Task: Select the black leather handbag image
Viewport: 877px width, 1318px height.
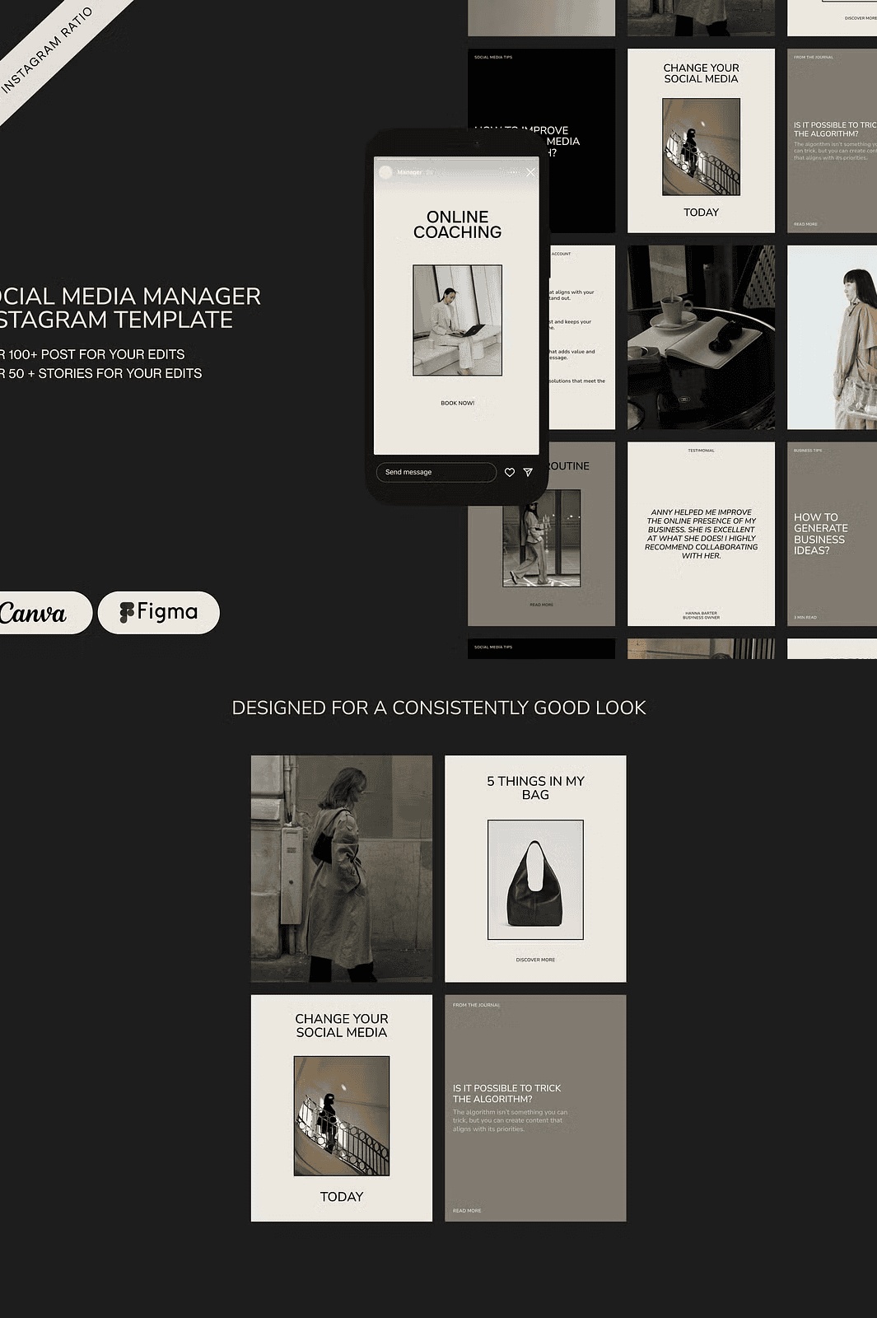Action: click(535, 880)
